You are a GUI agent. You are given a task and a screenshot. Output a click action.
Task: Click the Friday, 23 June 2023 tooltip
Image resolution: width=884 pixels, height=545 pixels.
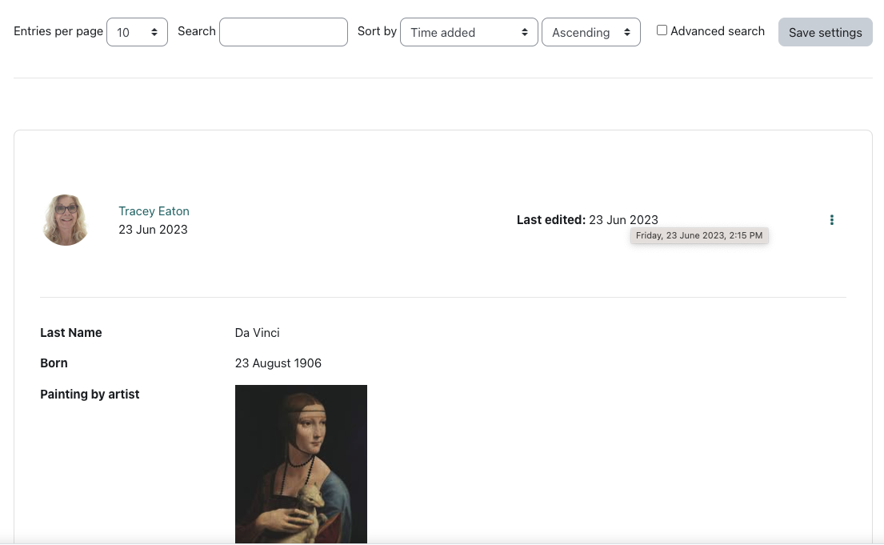[x=699, y=236]
